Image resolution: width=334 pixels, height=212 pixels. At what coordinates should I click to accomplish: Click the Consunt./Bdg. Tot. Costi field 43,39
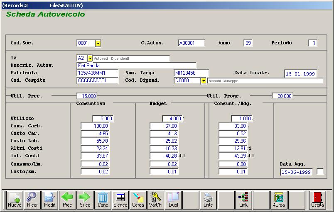(x=233, y=156)
